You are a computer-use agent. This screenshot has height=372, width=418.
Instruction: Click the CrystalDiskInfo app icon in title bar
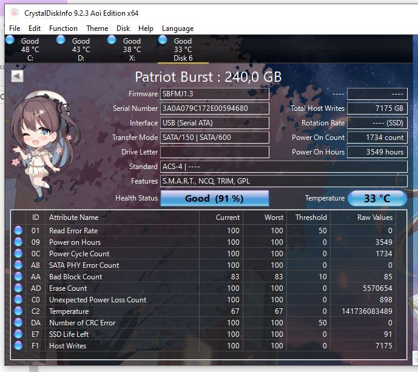pyautogui.click(x=15, y=13)
